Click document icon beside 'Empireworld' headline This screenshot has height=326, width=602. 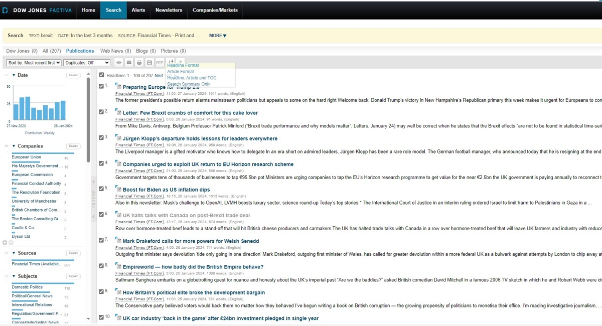pos(118,266)
